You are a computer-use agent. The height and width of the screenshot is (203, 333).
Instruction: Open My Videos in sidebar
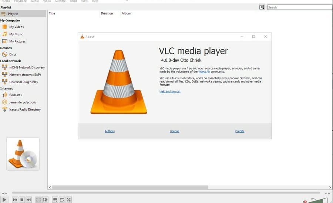tap(16, 27)
